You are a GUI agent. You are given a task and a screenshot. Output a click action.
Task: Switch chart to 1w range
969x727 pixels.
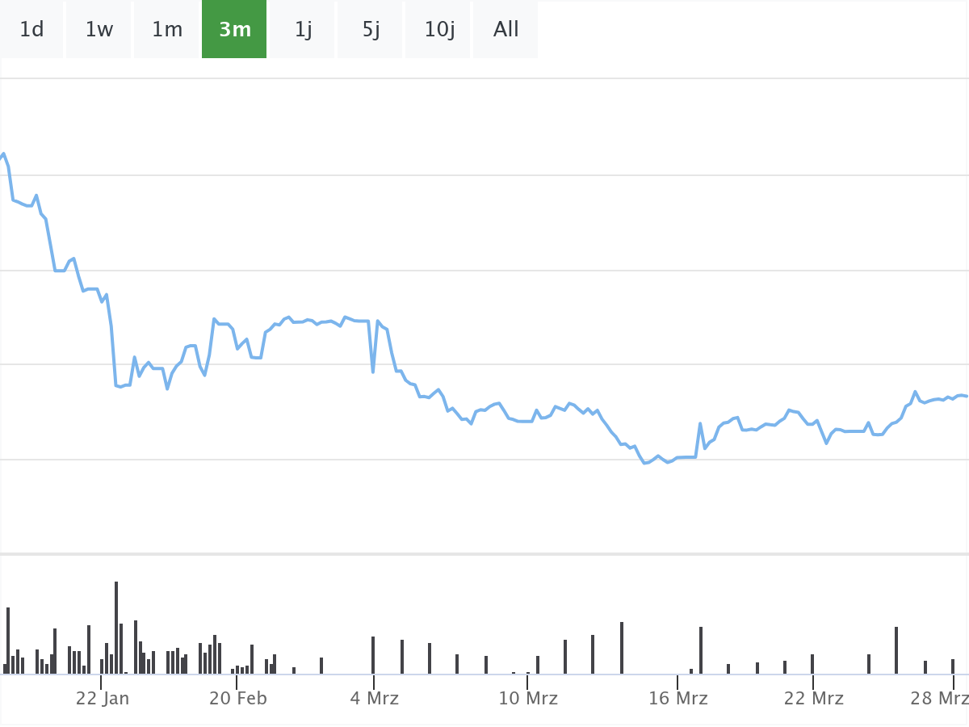pos(99,29)
